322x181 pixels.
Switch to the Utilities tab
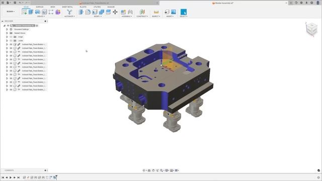(x=97, y=7)
